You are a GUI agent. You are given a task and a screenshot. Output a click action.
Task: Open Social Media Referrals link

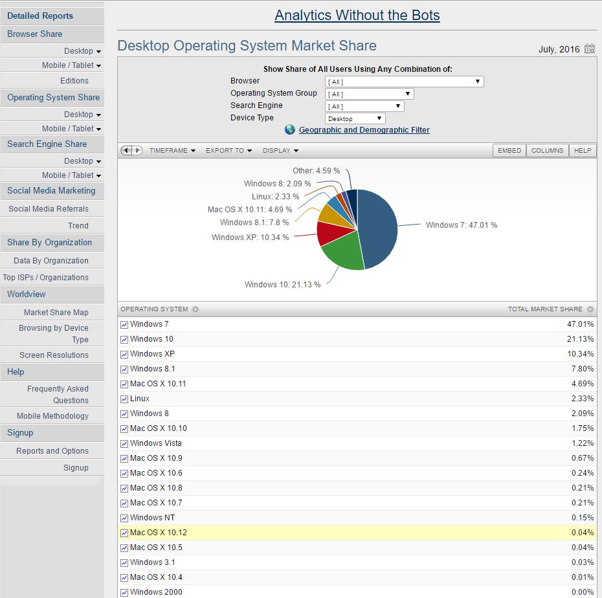tap(49, 209)
